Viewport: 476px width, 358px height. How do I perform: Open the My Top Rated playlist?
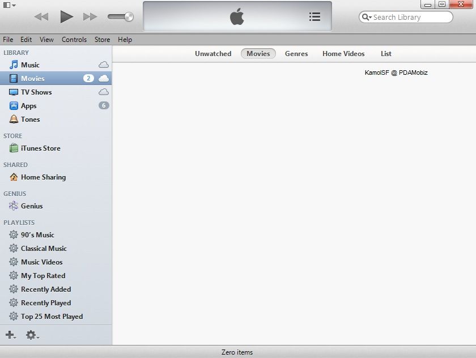click(56, 275)
